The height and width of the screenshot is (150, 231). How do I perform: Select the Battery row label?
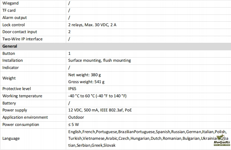[9, 103]
